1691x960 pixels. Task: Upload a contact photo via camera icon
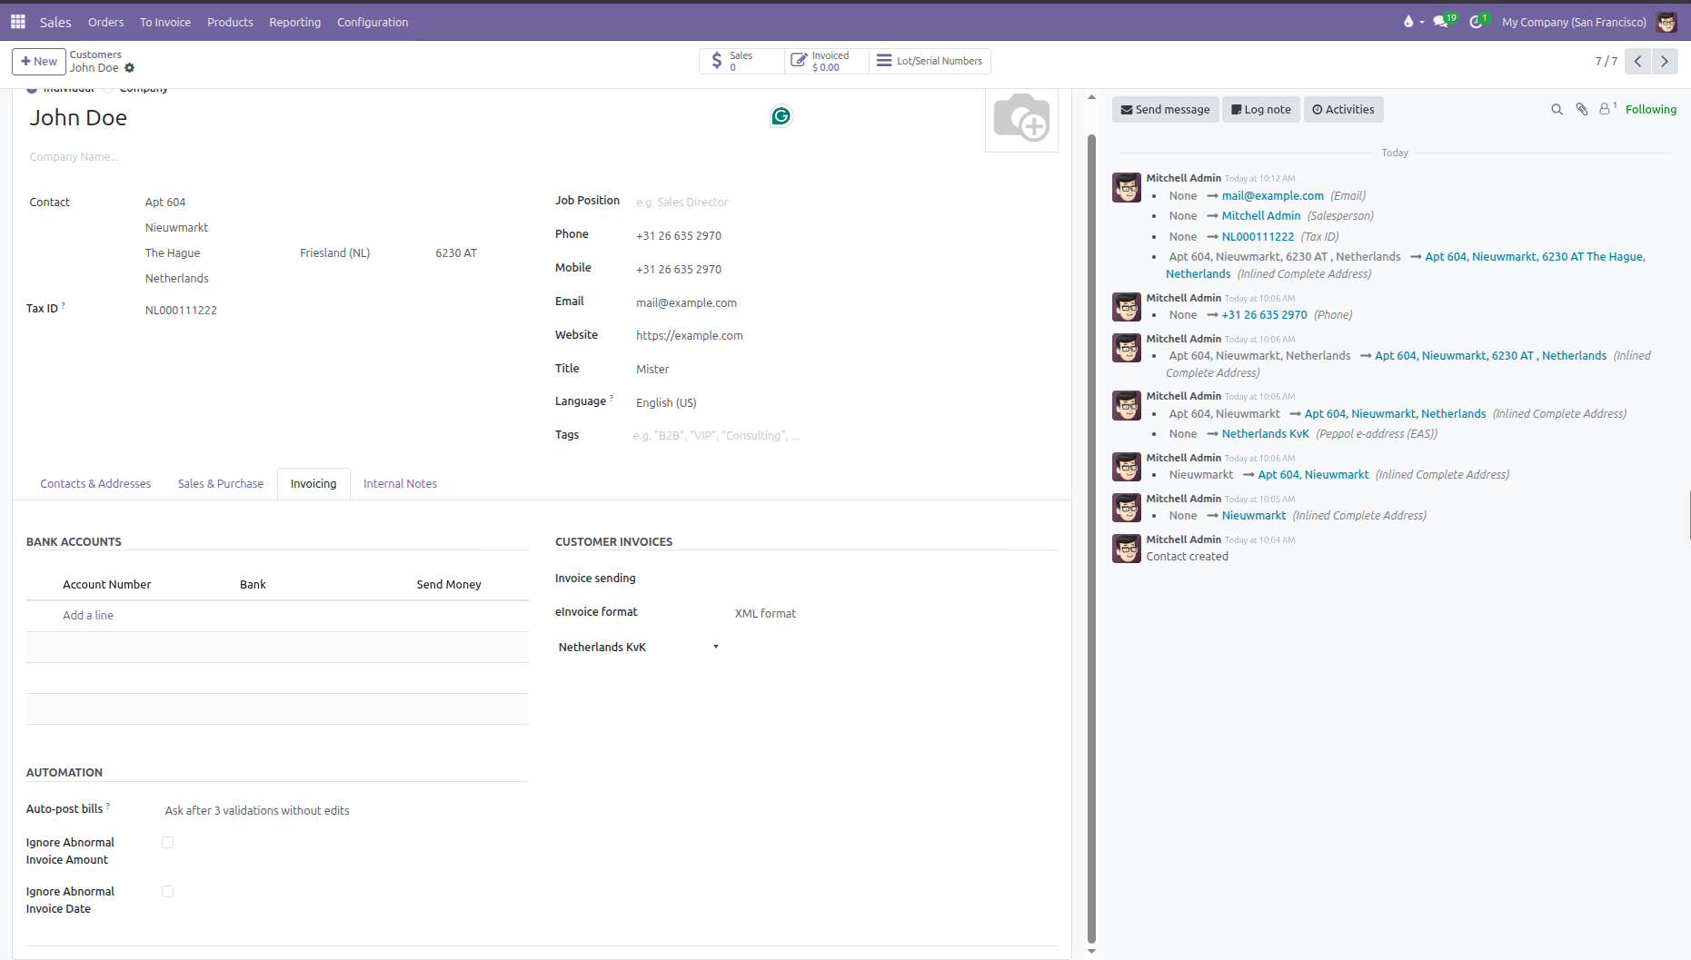(1021, 119)
